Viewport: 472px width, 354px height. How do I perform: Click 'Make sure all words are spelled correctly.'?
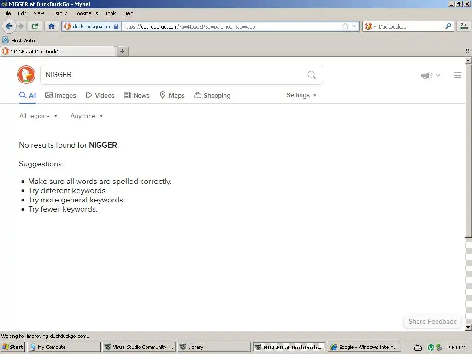point(100,182)
